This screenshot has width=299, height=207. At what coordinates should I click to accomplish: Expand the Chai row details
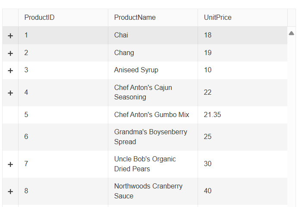pyautogui.click(x=10, y=36)
